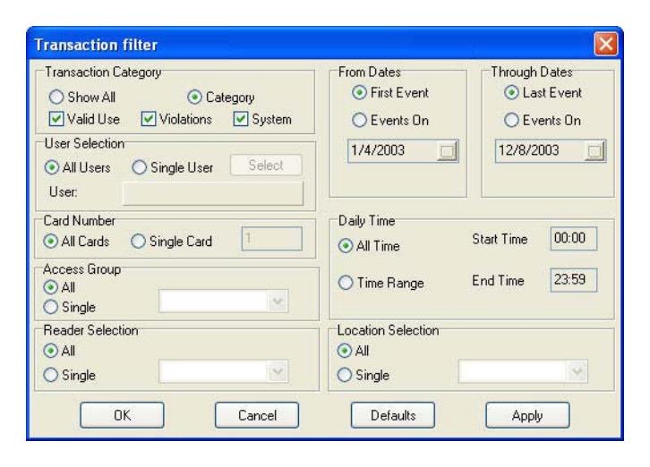Choose Events On under Through Dates
The width and height of the screenshot is (650, 467).
(x=511, y=120)
